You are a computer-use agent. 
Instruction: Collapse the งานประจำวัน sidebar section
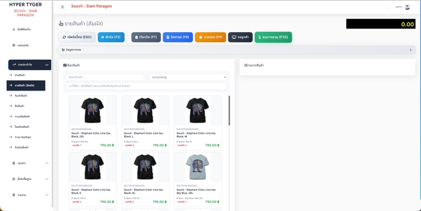[29, 65]
